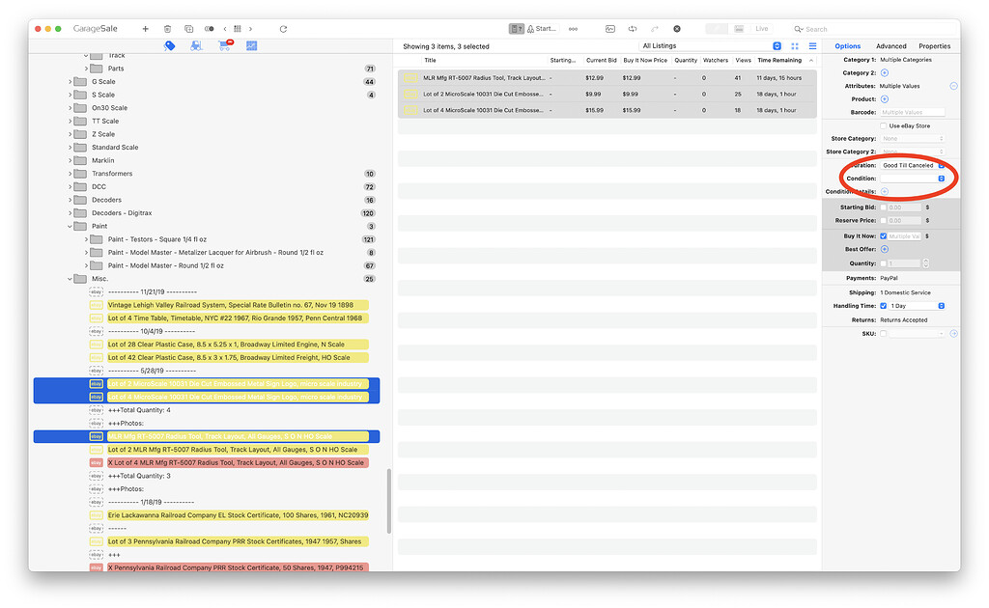Click the arrow icon next to SKU
Screen dimensions: 989x608
953,334
